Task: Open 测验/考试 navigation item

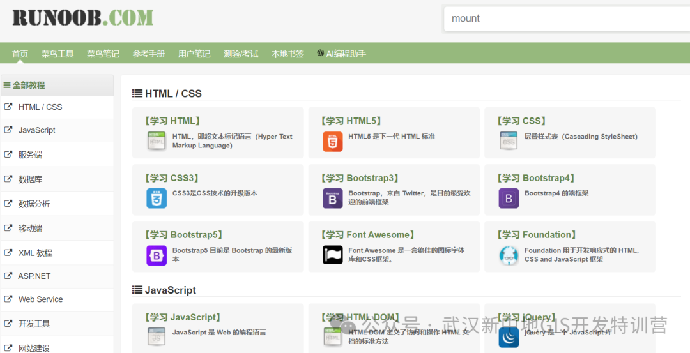Action: point(241,54)
